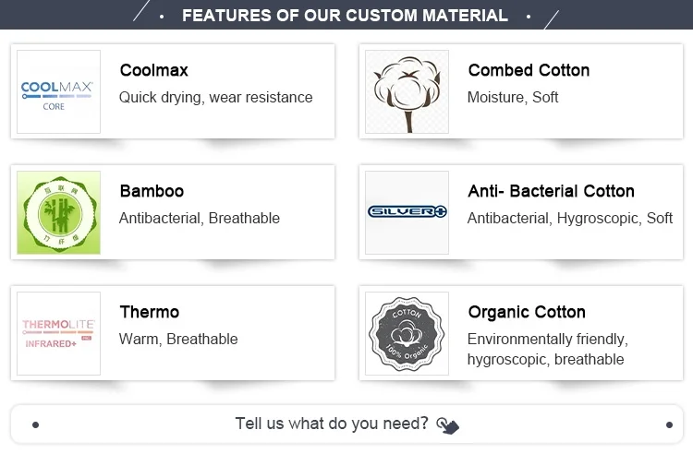Click the Combed Cotton heading
The image size is (693, 454).
pyautogui.click(x=528, y=70)
